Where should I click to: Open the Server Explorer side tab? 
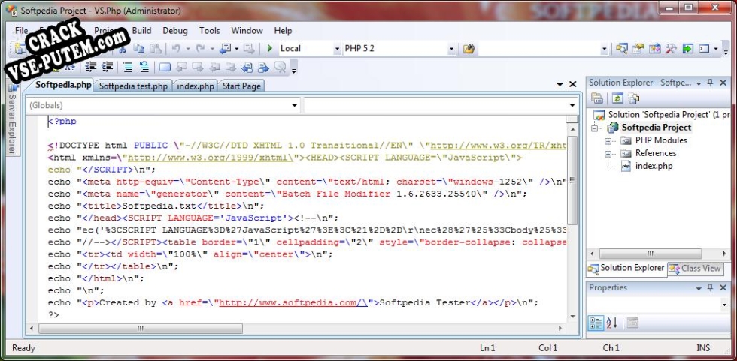pos(12,119)
